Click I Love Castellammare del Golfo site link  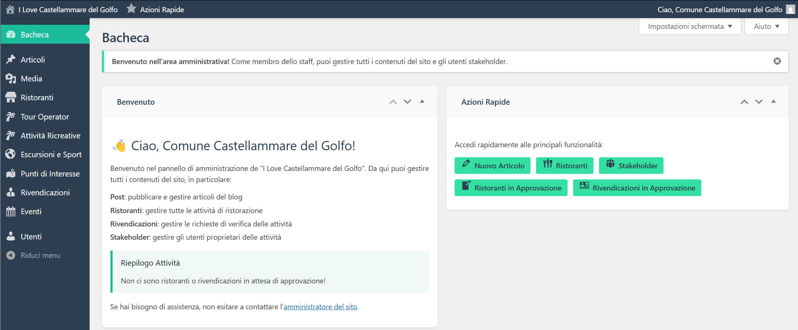point(68,10)
